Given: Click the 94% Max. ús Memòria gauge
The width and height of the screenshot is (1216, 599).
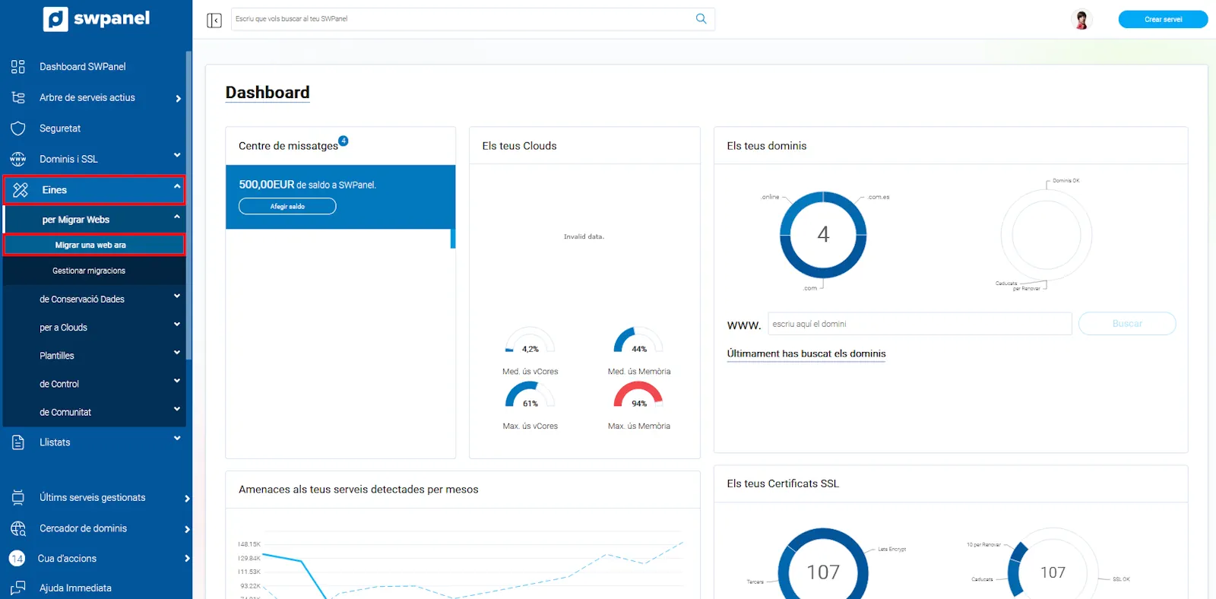Looking at the screenshot, I should tap(638, 395).
